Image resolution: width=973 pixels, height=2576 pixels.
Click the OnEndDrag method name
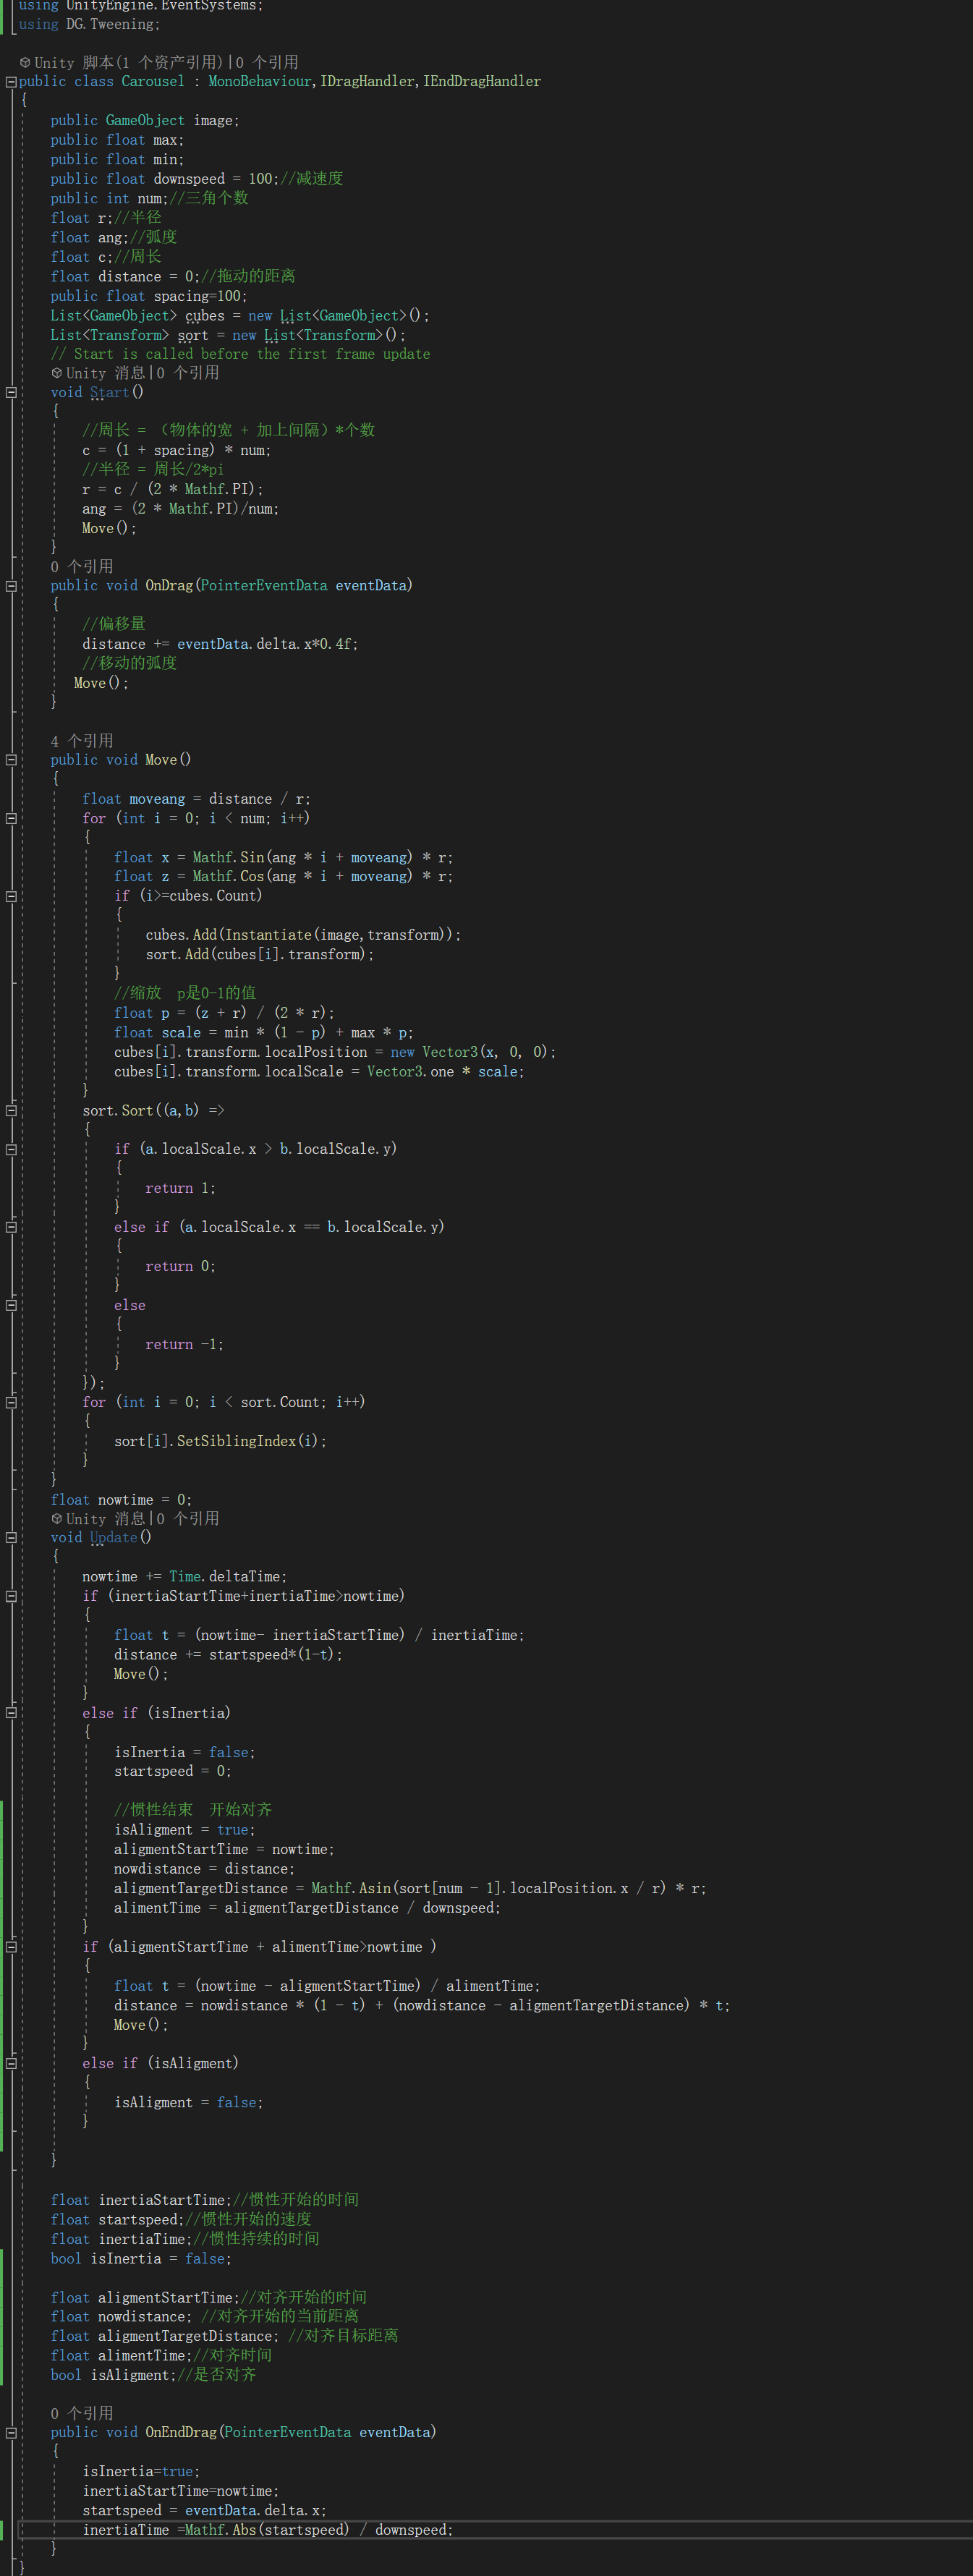click(x=181, y=2432)
